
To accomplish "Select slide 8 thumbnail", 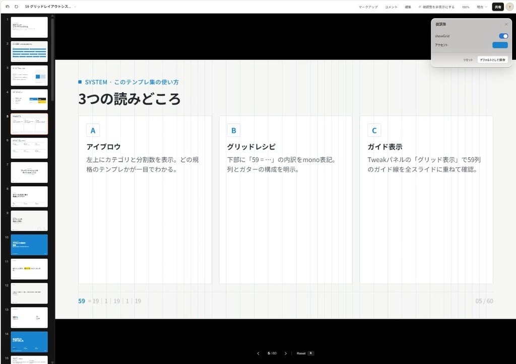I will pos(29,197).
